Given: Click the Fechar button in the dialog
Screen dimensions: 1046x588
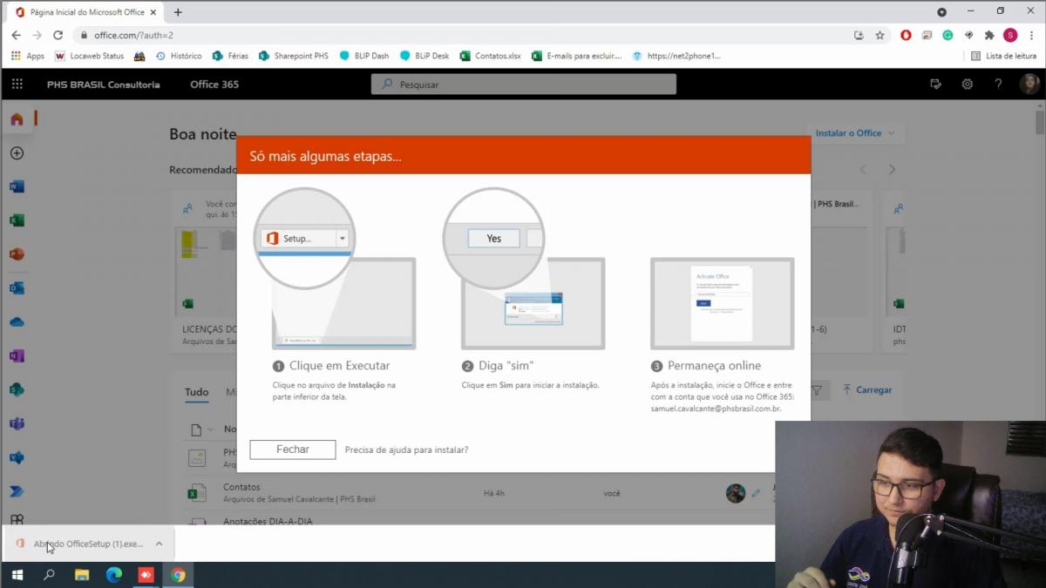Looking at the screenshot, I should click(293, 449).
